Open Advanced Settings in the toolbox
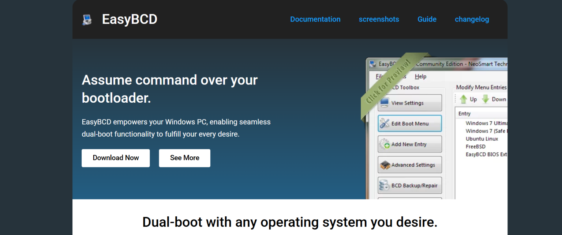The height and width of the screenshot is (235, 562). pyautogui.click(x=410, y=165)
